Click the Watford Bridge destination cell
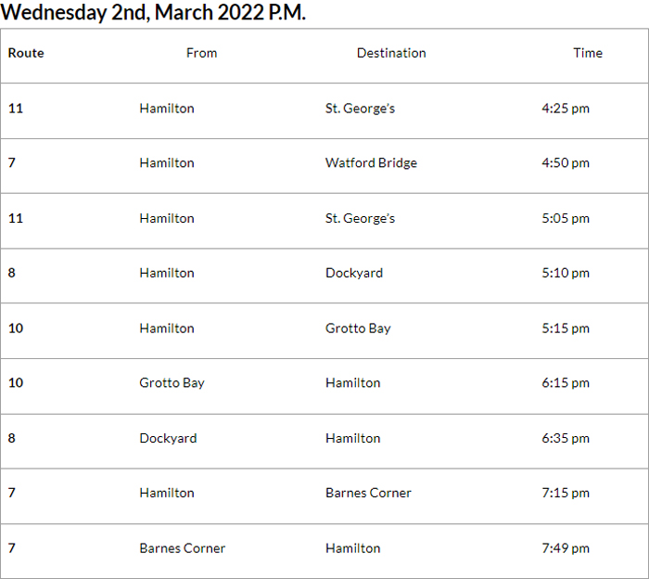Image resolution: width=649 pixels, height=579 pixels. coord(371,163)
